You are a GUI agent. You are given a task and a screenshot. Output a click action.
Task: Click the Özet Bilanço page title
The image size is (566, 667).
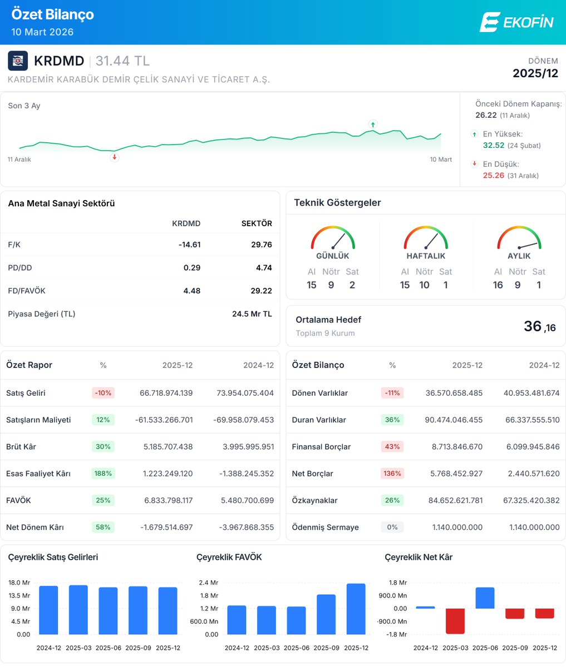[53, 14]
